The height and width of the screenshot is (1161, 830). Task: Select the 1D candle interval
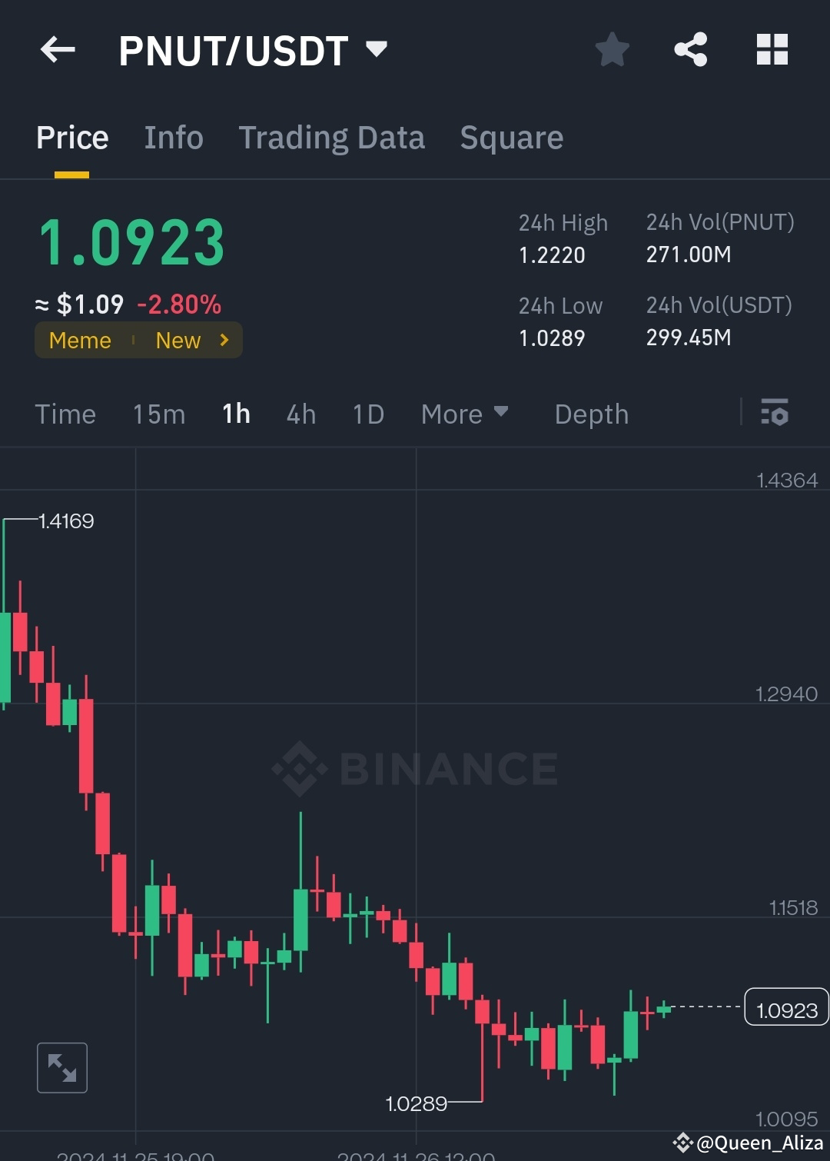367,414
